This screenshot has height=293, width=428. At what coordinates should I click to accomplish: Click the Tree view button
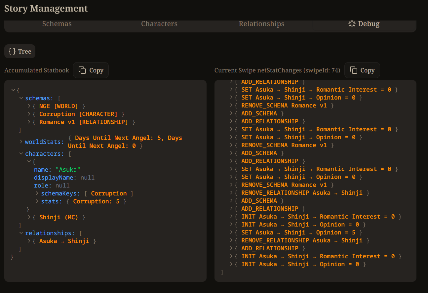(20, 51)
